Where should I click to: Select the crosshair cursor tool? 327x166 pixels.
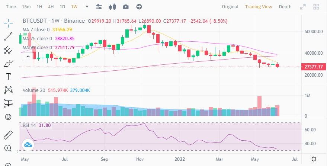pyautogui.click(x=8, y=23)
